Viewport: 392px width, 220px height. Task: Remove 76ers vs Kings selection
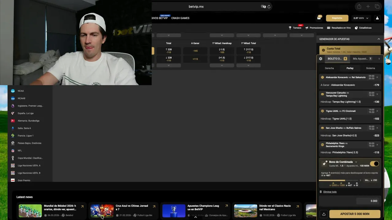pyautogui.click(x=377, y=145)
